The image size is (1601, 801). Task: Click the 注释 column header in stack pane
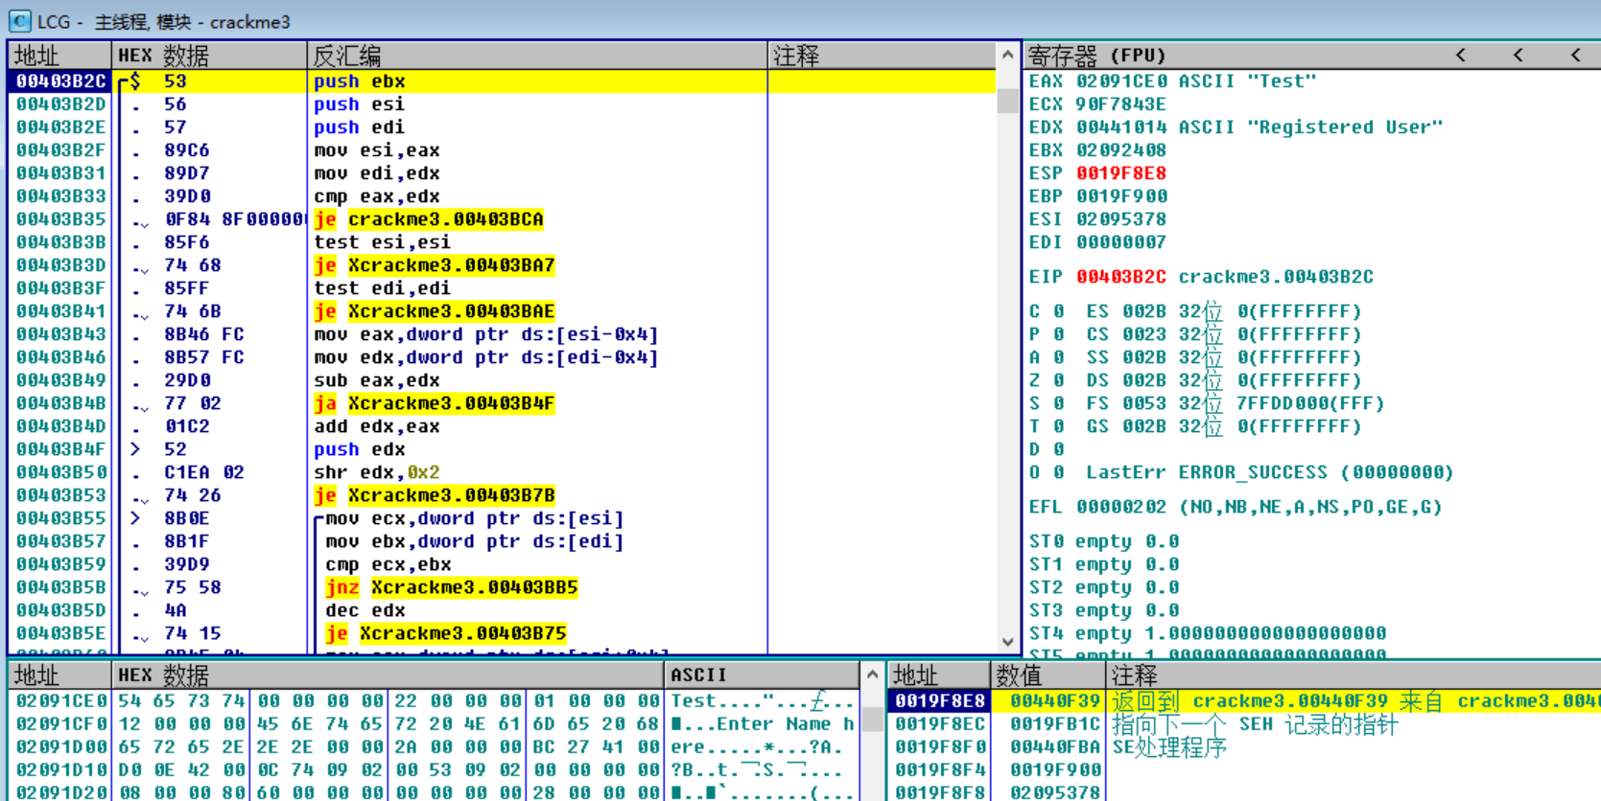point(1353,675)
